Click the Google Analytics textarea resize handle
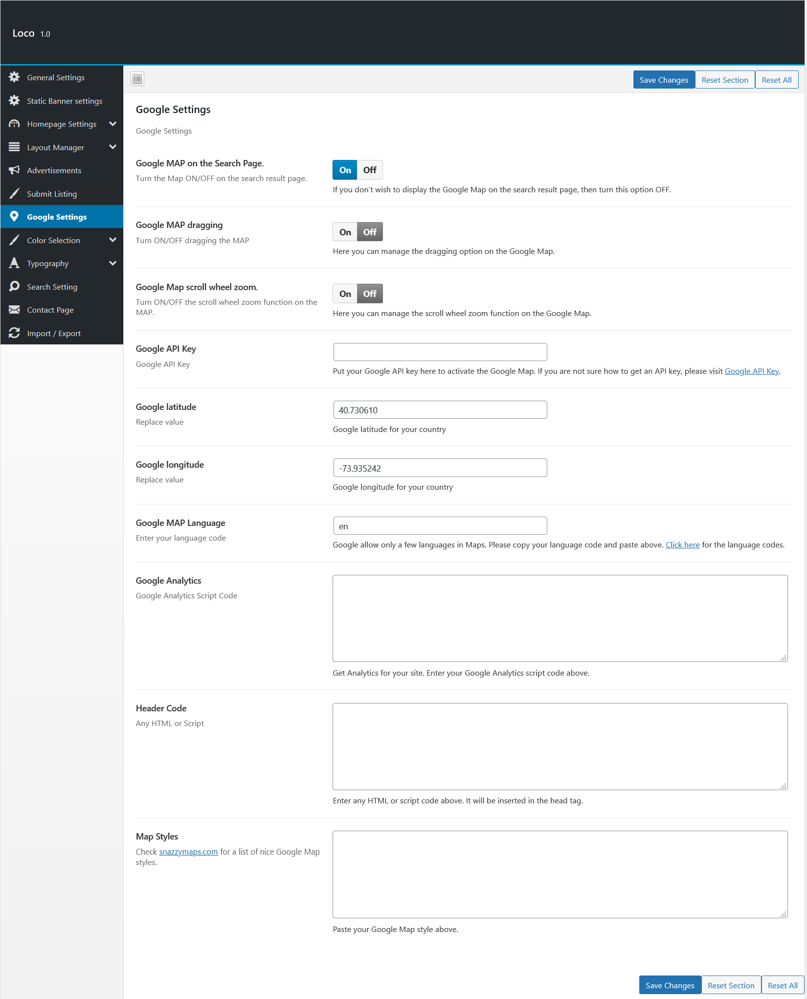 (784, 658)
